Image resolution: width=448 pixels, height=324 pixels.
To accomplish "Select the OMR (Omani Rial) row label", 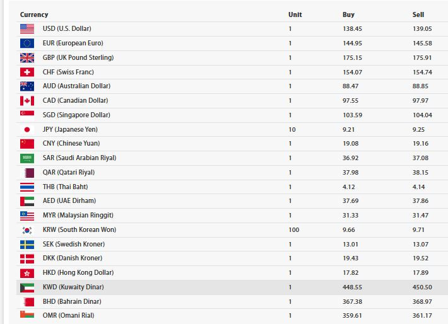I will coord(69,316).
